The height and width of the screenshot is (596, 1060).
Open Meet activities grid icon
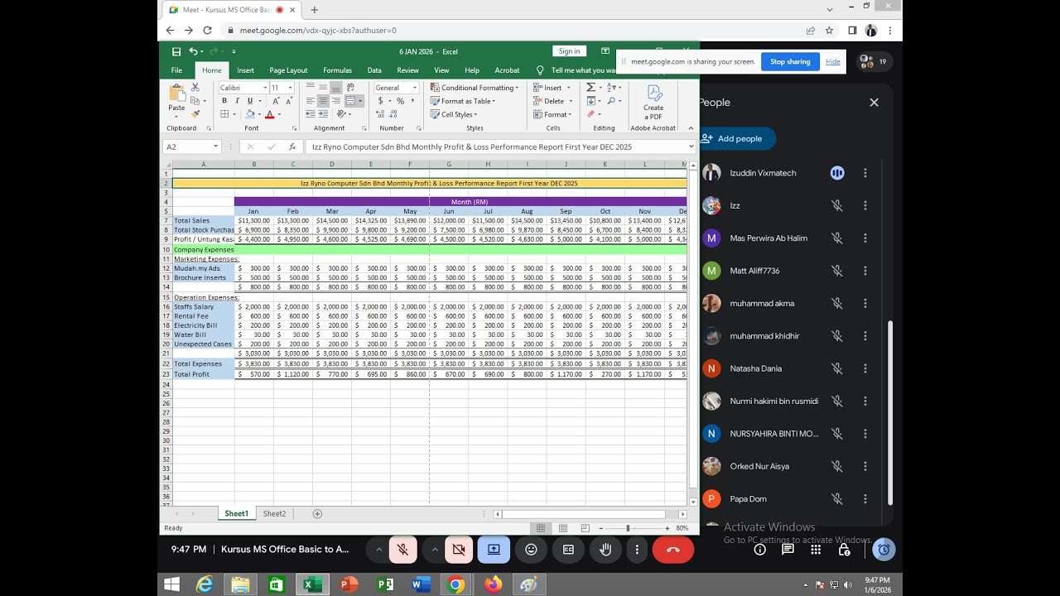click(816, 549)
